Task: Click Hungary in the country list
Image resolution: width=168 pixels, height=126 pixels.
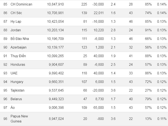Action: click(17, 82)
